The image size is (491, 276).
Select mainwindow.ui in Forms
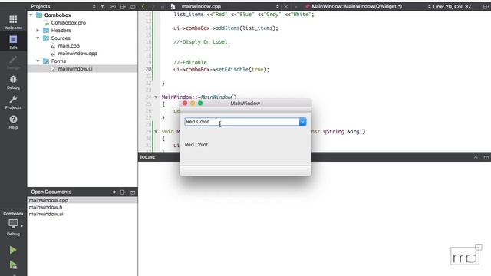click(75, 69)
